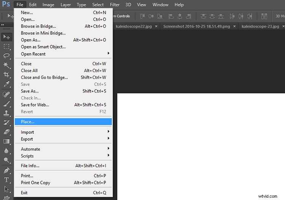Choose Save for Web... menu entry
Screen dimensions: 285x200
coord(35,105)
